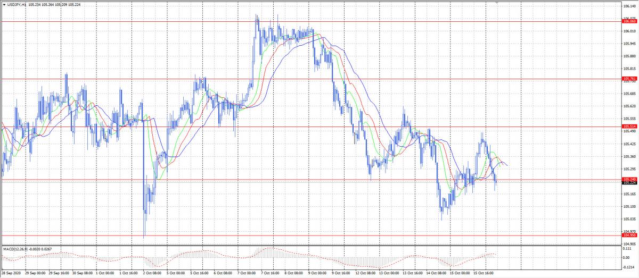The width and height of the screenshot is (639, 278).
Task: Click the 106.010 price axis label
Action: [x=629, y=31]
